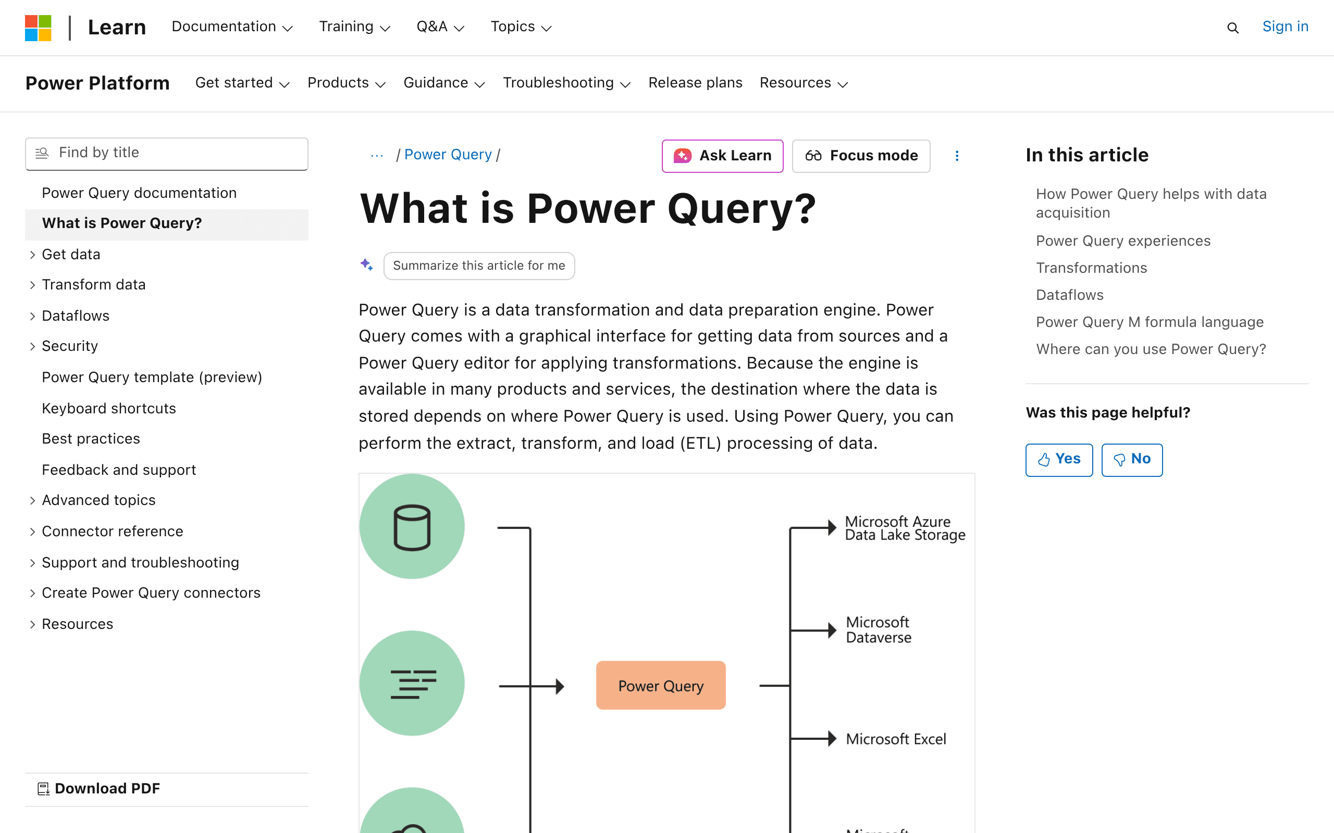Select What is Power Query? in sidebar

pos(166,224)
